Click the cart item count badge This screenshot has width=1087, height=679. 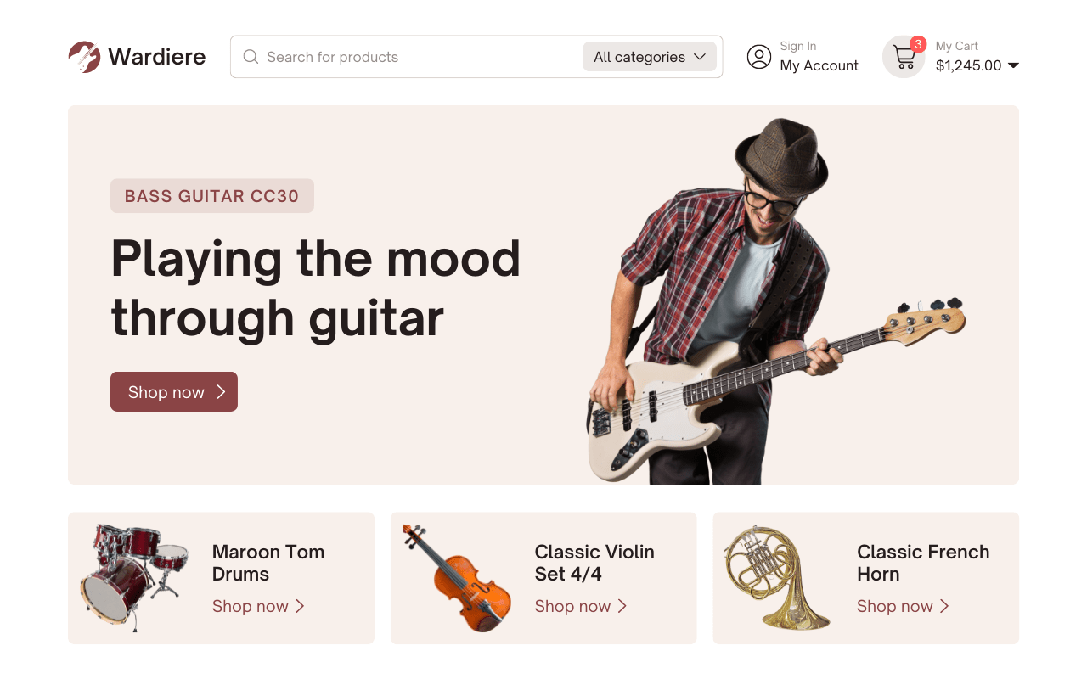tap(917, 43)
